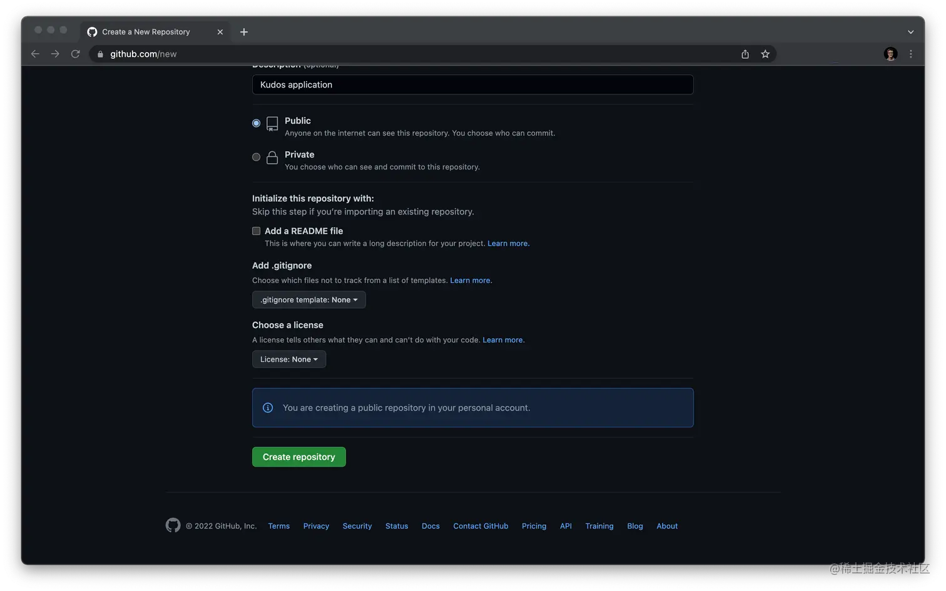Select the Public repository option
The width and height of the screenshot is (946, 591).
(256, 123)
